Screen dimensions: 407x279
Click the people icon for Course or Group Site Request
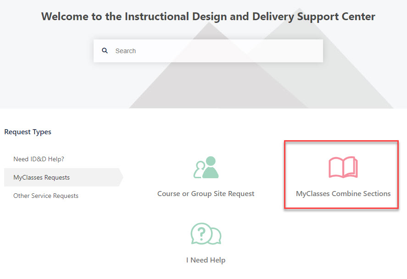coord(206,168)
